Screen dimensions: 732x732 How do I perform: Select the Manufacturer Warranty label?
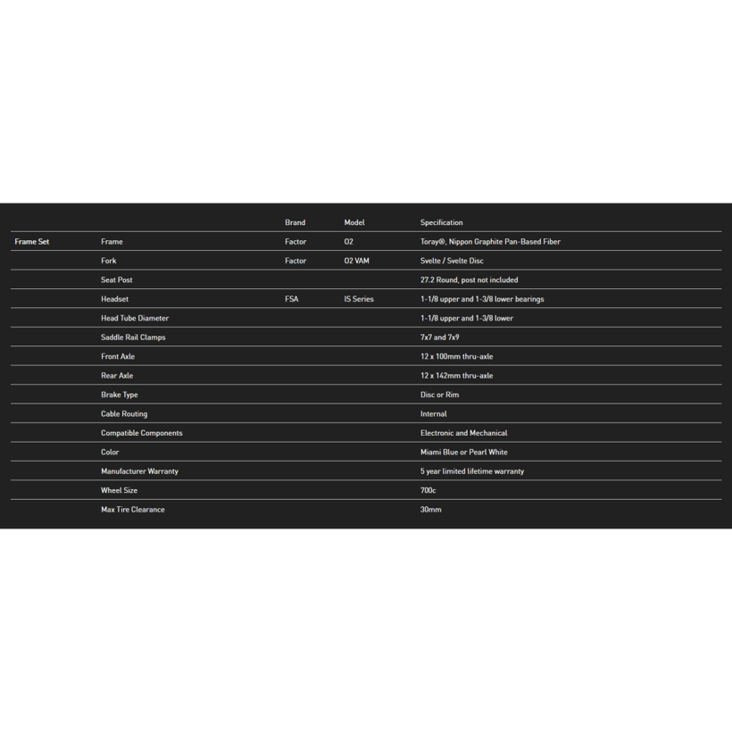pos(139,471)
